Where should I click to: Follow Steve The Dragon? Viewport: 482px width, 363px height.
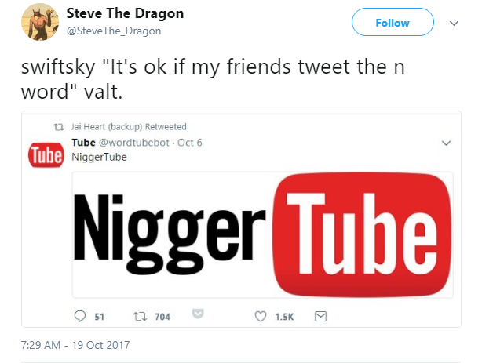393,23
